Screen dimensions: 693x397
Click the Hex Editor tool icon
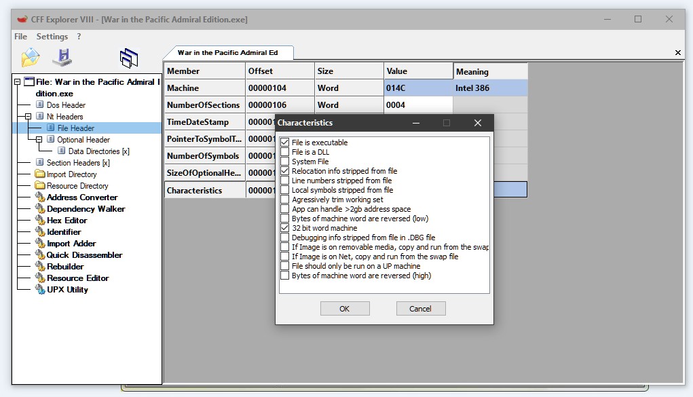tap(40, 220)
